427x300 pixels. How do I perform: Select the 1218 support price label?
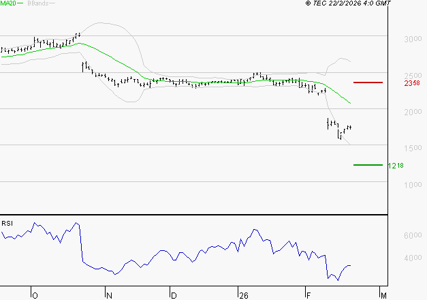[x=396, y=165]
